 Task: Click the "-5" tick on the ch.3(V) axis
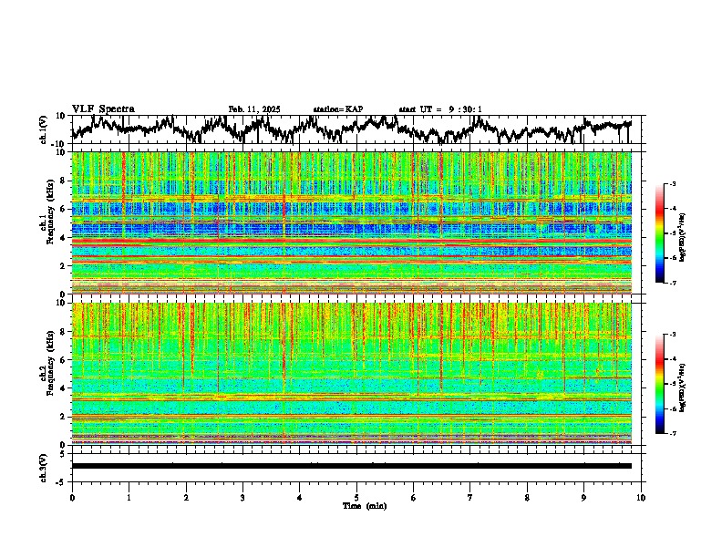pyautogui.click(x=62, y=482)
